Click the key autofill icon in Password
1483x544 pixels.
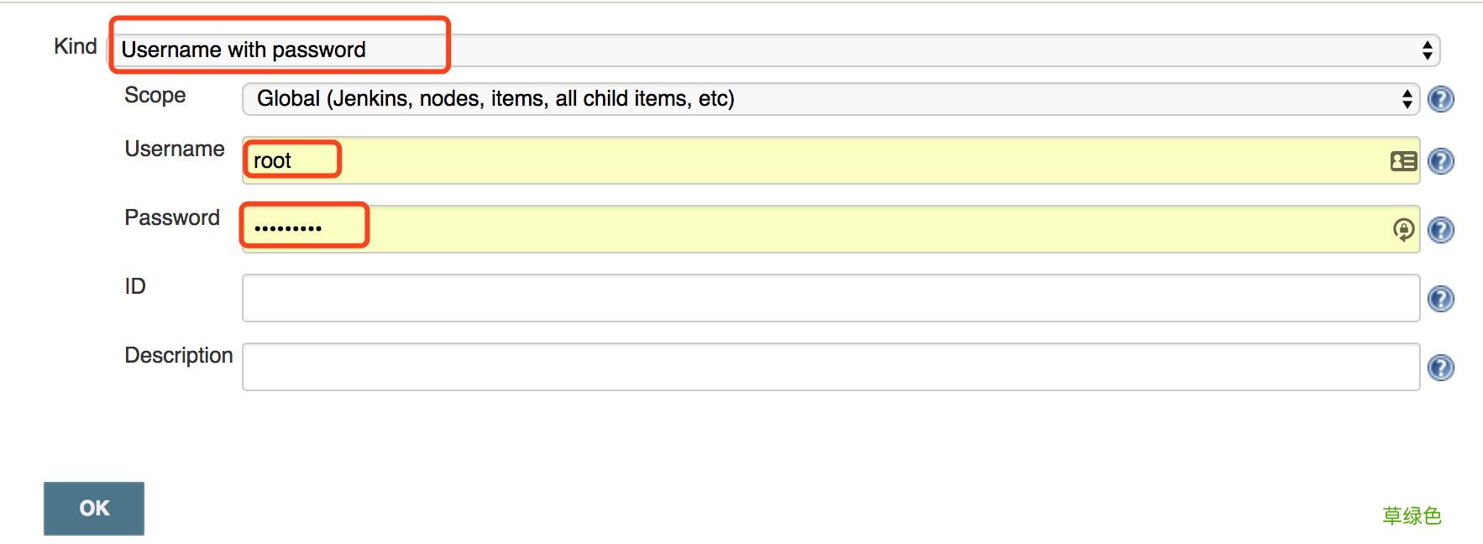point(1403,229)
